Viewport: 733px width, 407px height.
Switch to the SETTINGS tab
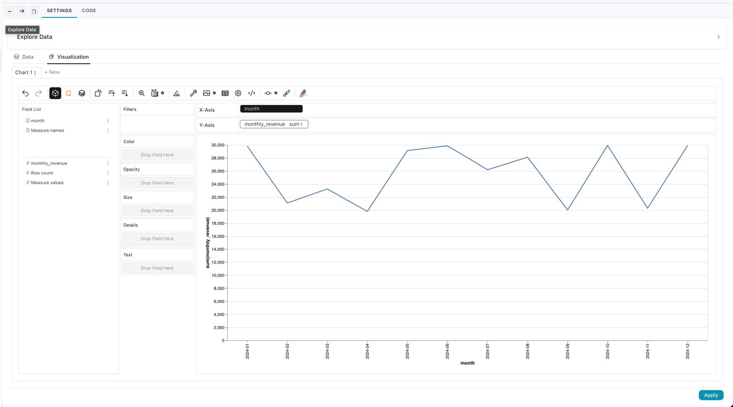59,11
